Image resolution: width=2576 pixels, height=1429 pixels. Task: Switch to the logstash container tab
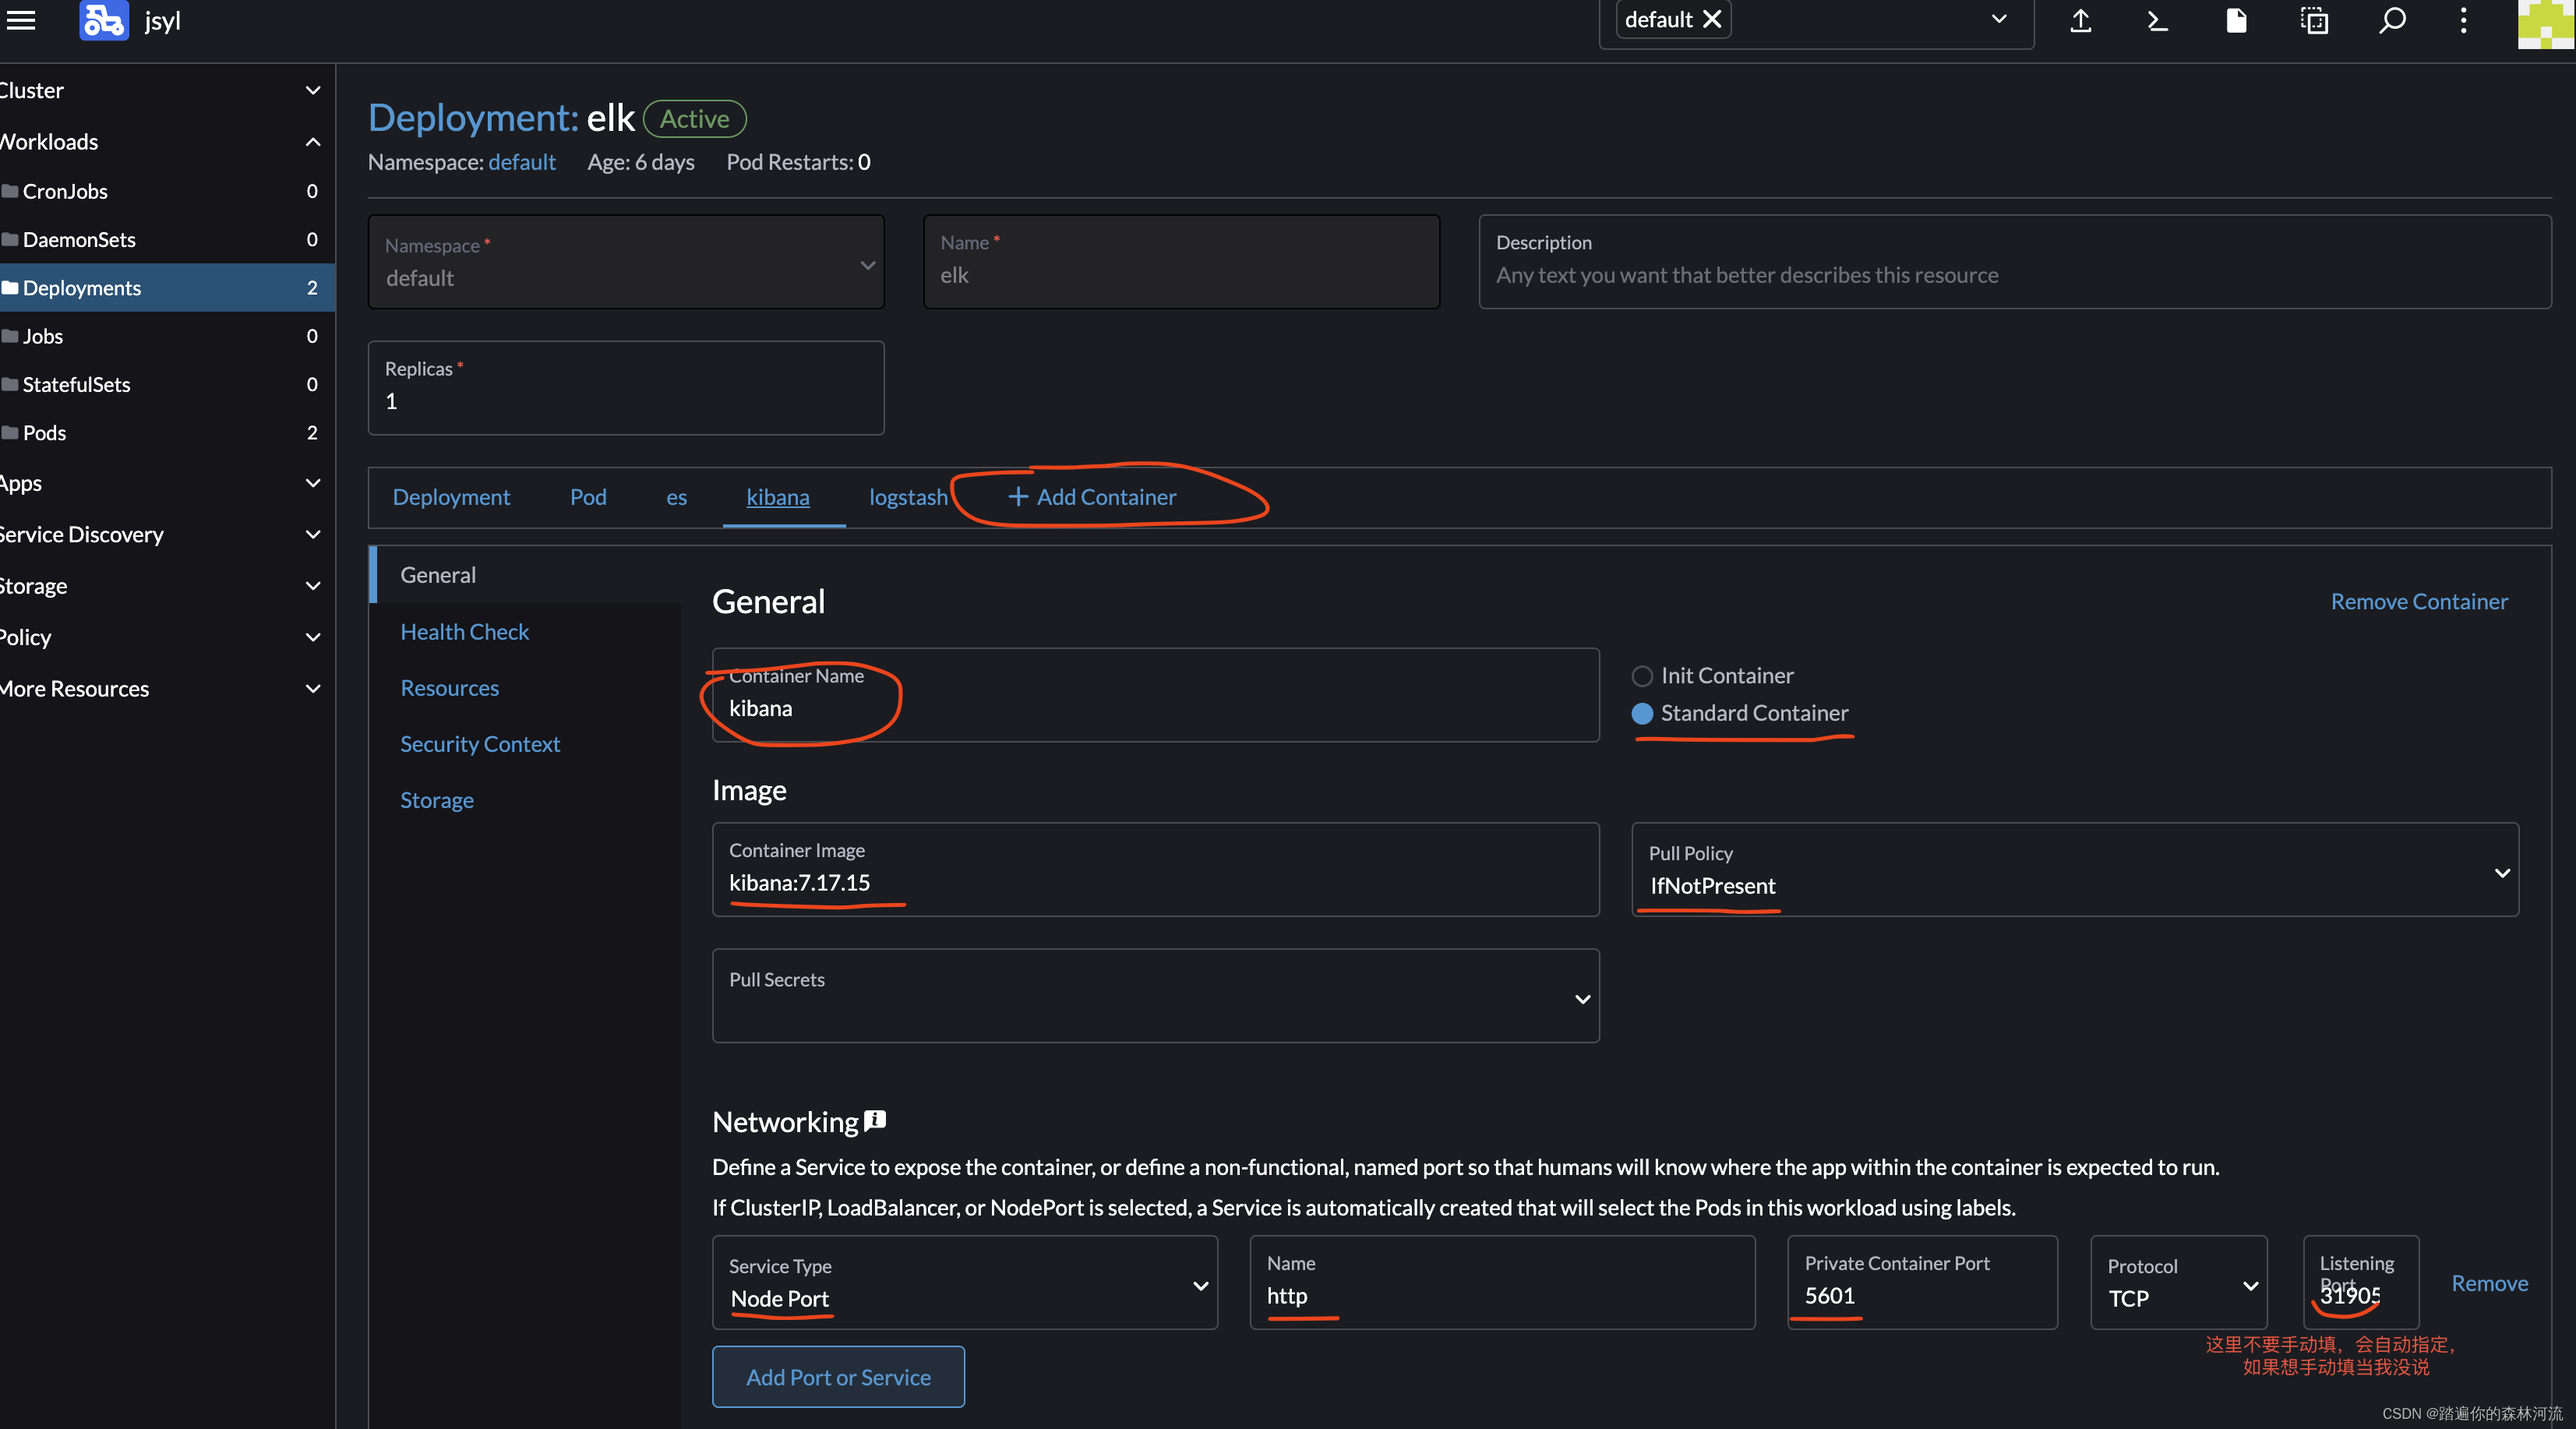click(x=908, y=497)
